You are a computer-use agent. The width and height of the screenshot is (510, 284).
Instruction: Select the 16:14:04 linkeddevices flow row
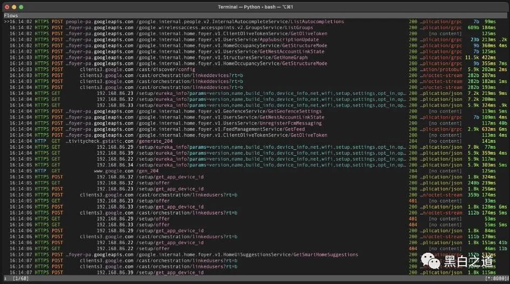255,87
